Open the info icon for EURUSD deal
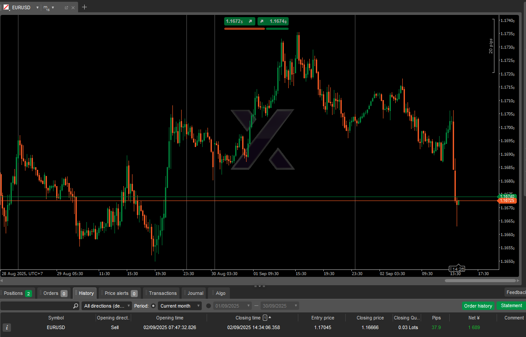 (x=7, y=327)
